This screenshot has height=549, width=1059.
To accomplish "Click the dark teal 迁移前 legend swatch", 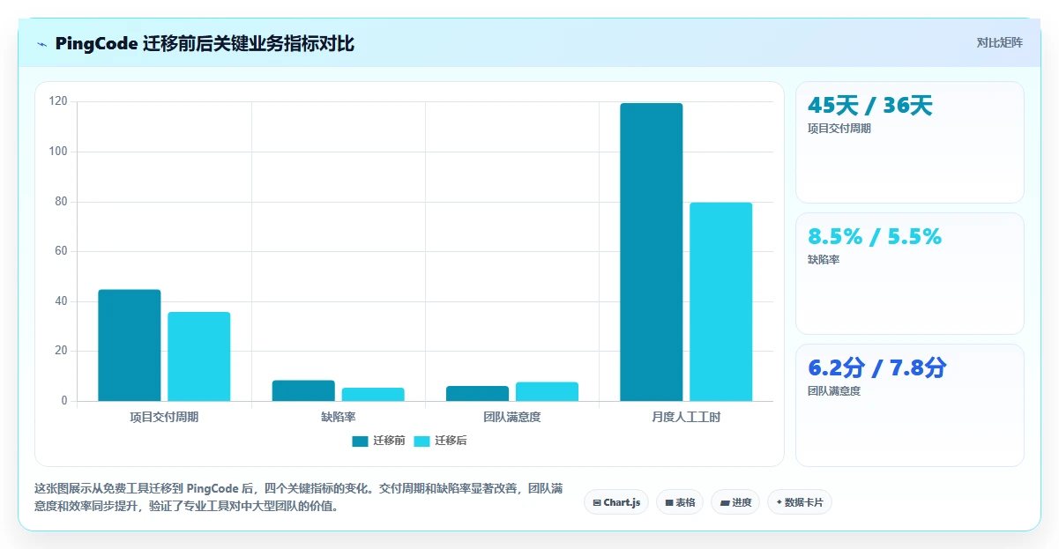I will tap(360, 441).
